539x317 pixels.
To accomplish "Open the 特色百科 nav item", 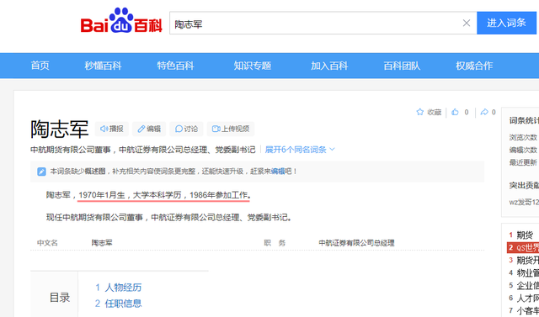I will click(x=176, y=66).
